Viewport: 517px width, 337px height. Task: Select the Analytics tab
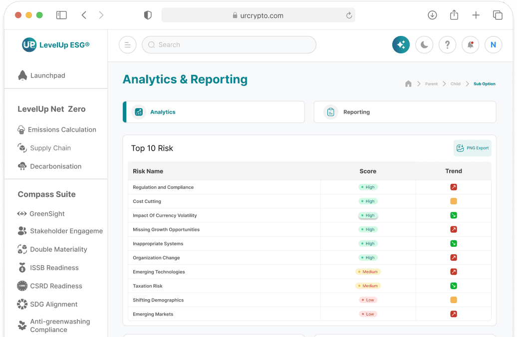[214, 112]
